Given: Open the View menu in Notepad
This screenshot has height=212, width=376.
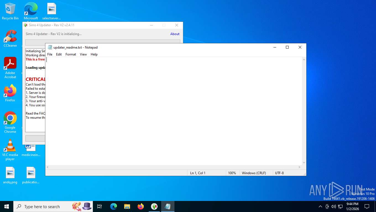Looking at the screenshot, I should pyautogui.click(x=83, y=54).
